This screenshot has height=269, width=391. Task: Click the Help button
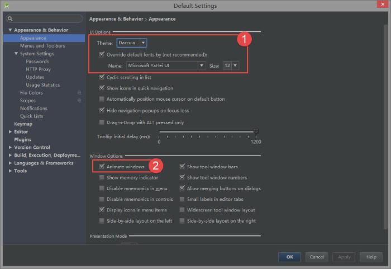371,257
